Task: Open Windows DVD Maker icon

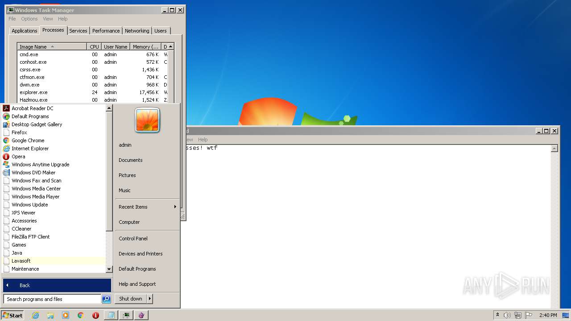Action: click(x=6, y=173)
